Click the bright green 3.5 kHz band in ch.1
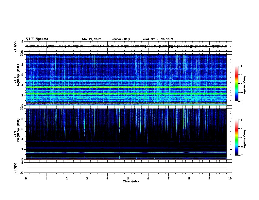Viewport: 259px width, 200px height. (126, 87)
